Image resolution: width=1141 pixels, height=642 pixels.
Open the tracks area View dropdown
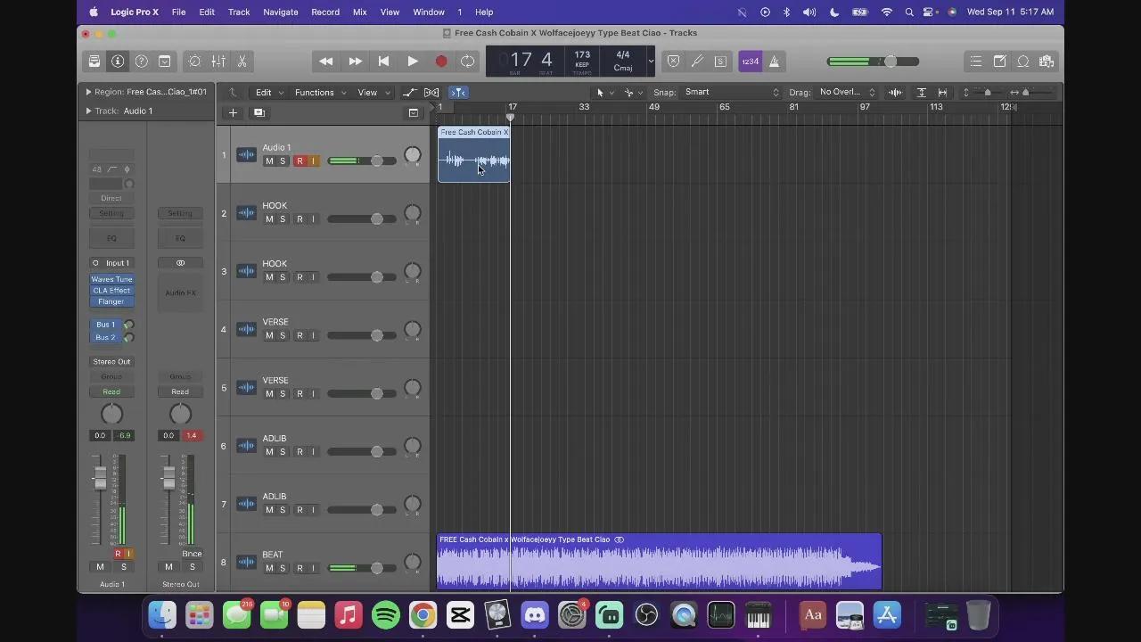[x=373, y=92]
